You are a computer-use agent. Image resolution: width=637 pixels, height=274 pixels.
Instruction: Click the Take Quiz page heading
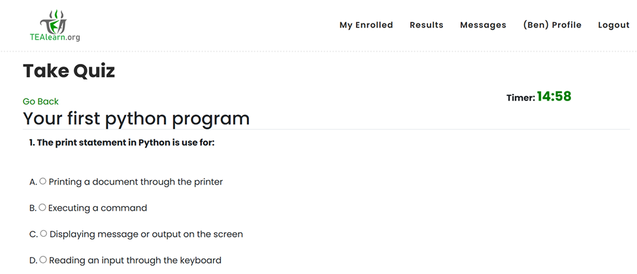[69, 71]
